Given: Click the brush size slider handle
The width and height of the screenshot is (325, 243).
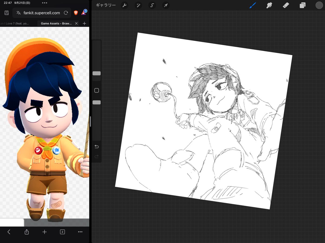Looking at the screenshot, I should pos(97,73).
